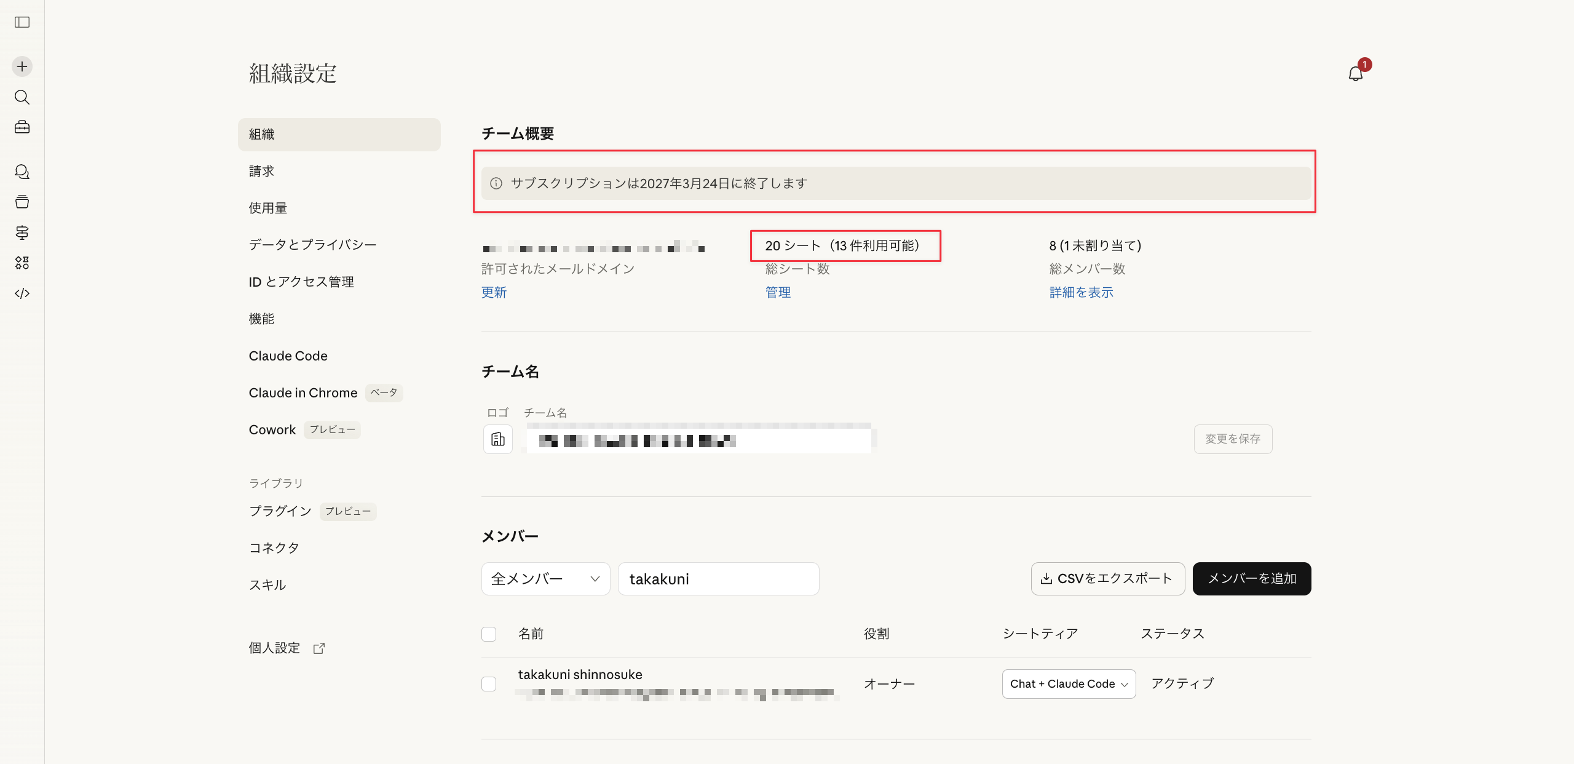The height and width of the screenshot is (764, 1574).
Task: Click the team logo building icon
Action: coord(497,439)
